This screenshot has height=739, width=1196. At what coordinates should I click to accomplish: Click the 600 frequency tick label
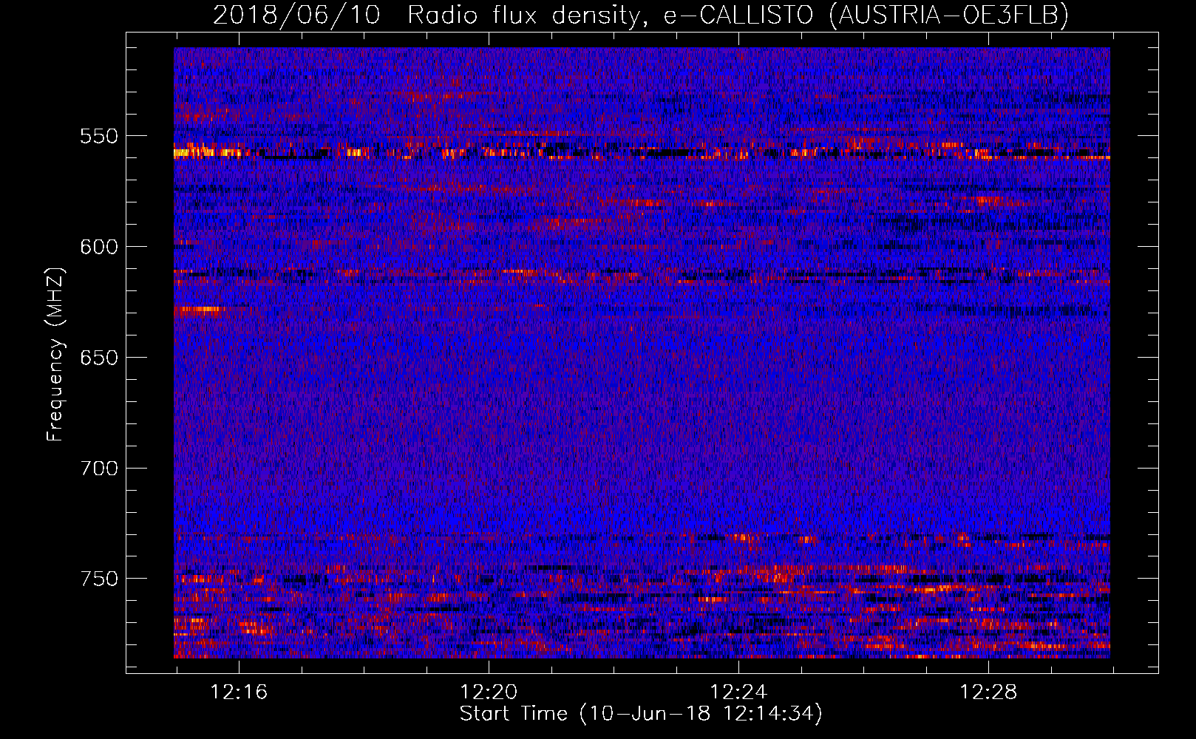click(99, 247)
